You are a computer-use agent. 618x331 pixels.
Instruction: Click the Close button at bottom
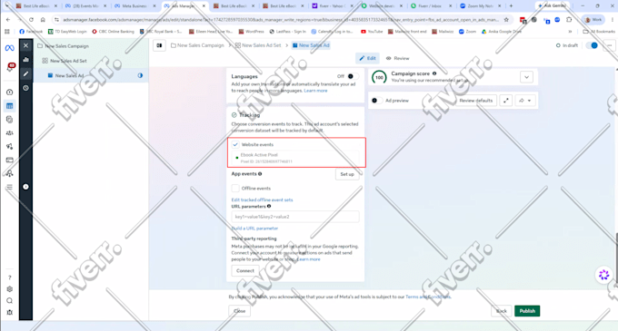pos(240,311)
